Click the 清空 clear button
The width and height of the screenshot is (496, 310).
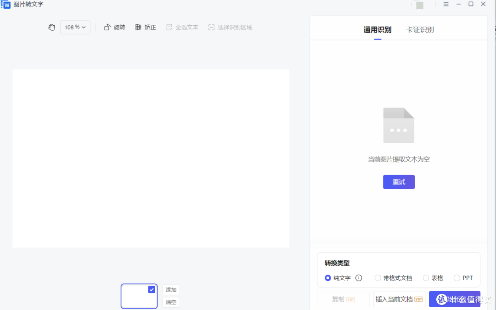click(171, 302)
